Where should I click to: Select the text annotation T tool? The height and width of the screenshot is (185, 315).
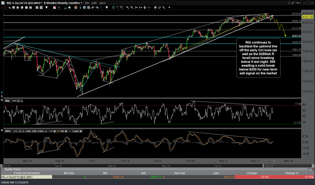point(84,8)
